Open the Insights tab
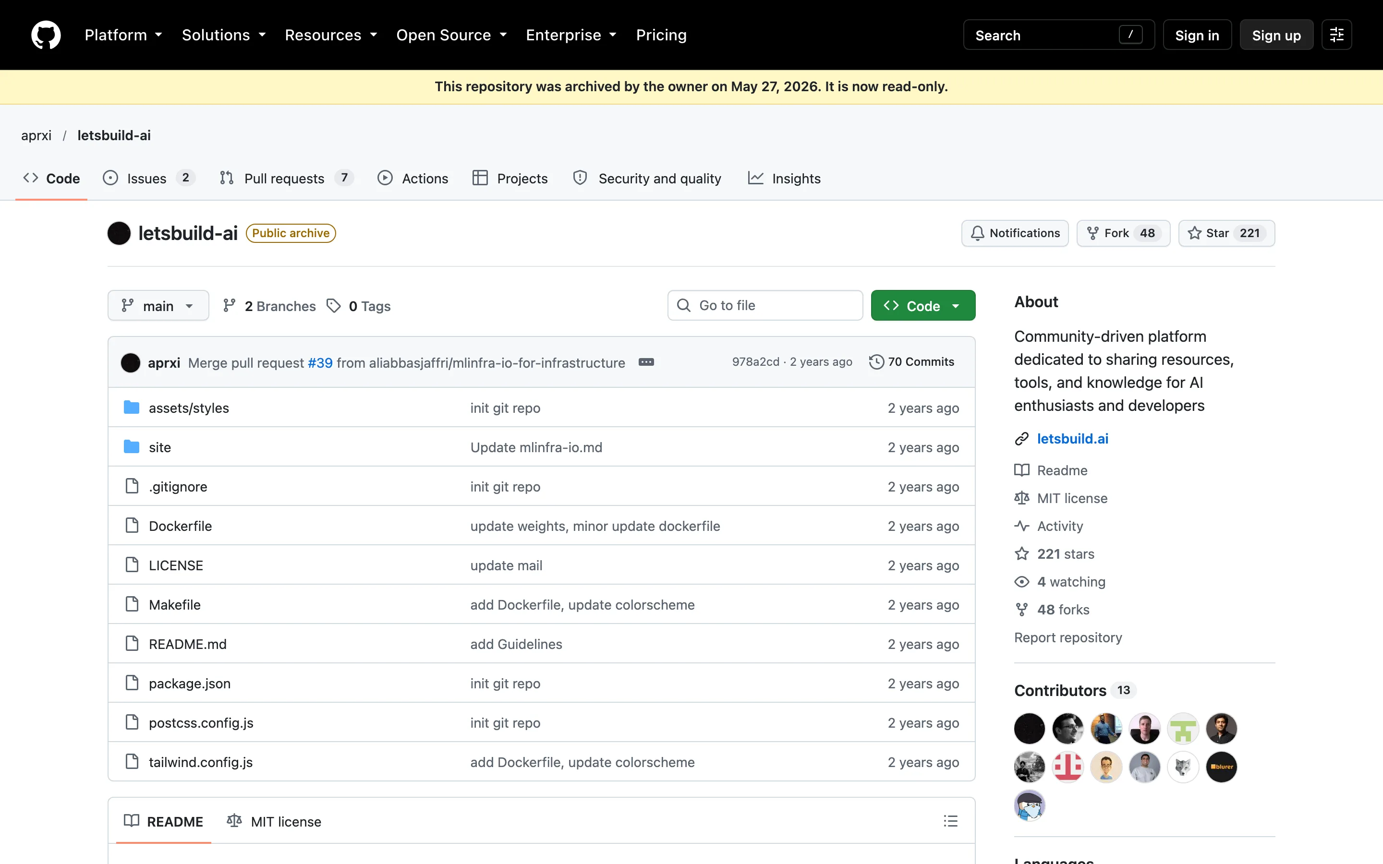Image resolution: width=1383 pixels, height=864 pixels. (x=784, y=178)
